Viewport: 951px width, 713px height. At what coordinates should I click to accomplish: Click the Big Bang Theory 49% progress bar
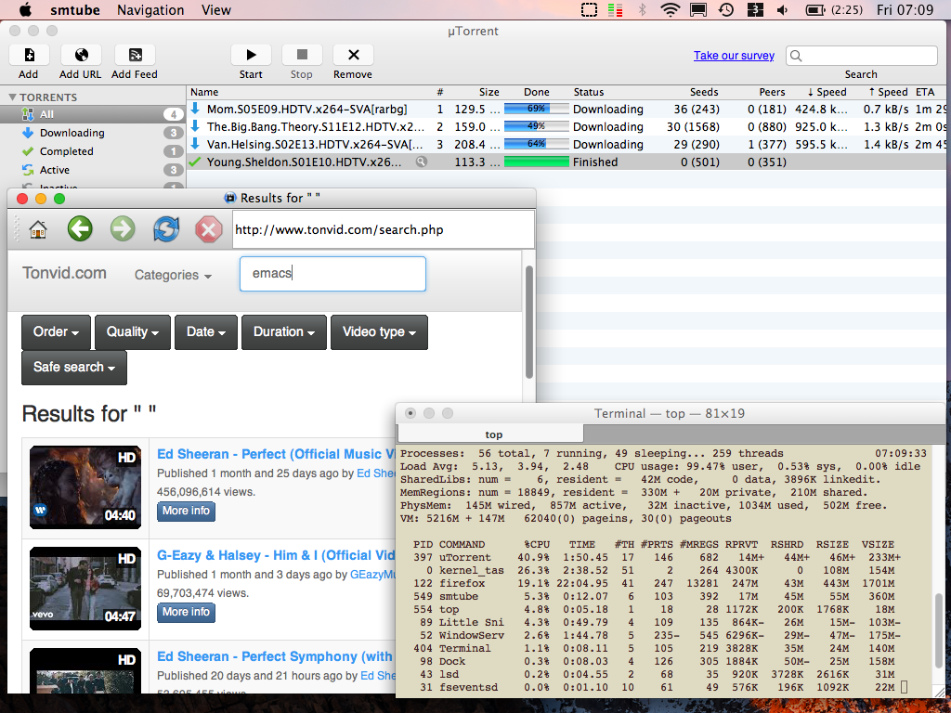pos(536,126)
